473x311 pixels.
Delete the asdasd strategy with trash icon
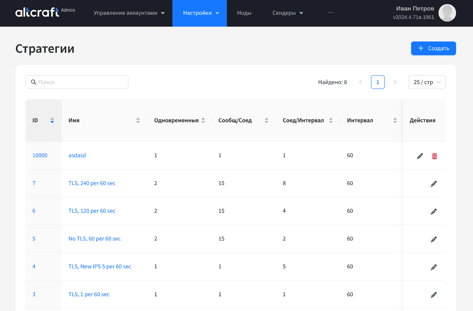coord(434,156)
